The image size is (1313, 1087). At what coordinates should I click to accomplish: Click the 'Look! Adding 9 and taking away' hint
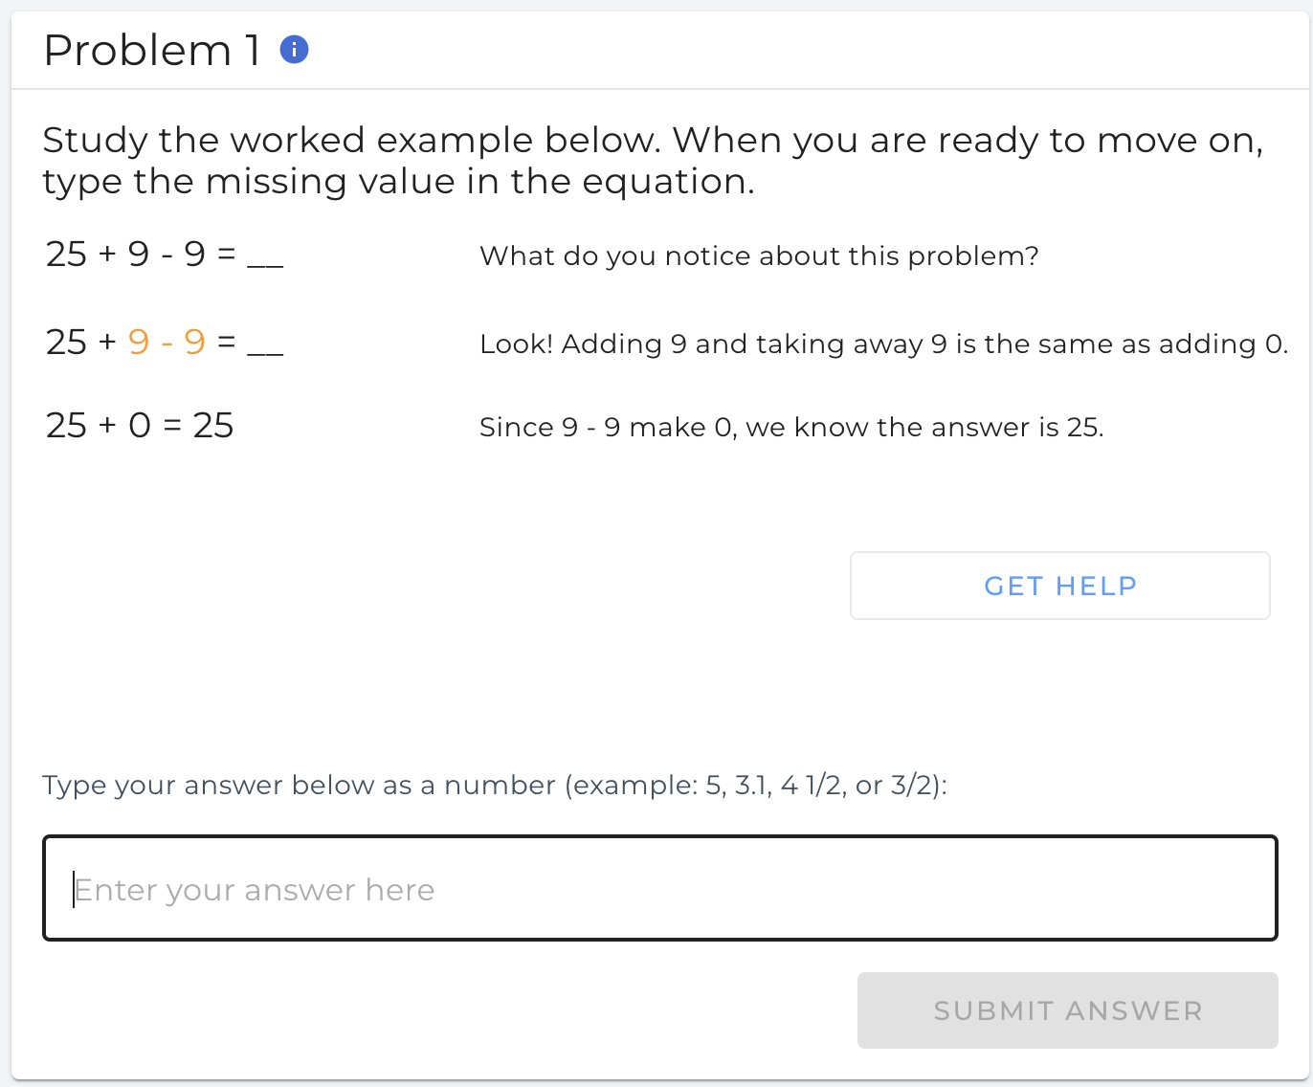point(884,344)
